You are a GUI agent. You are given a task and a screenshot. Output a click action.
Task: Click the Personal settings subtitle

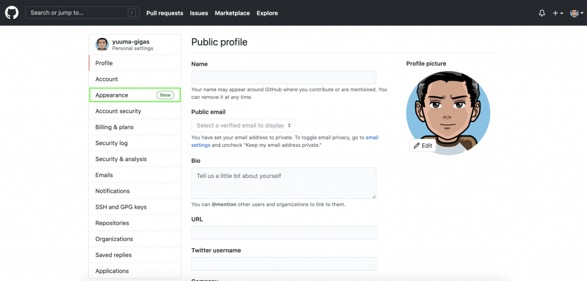pos(132,48)
